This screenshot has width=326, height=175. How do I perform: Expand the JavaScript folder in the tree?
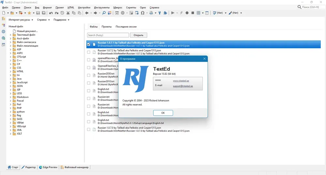point(10,82)
